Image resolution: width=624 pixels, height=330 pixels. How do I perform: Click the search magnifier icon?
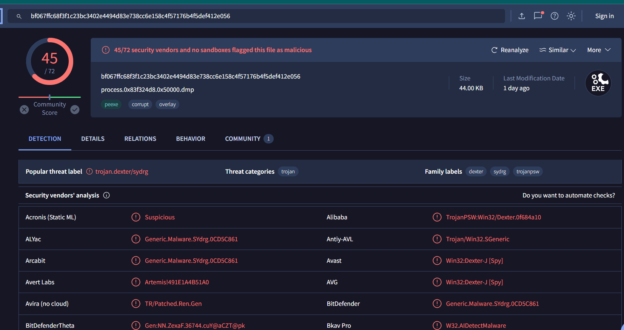[x=19, y=16]
